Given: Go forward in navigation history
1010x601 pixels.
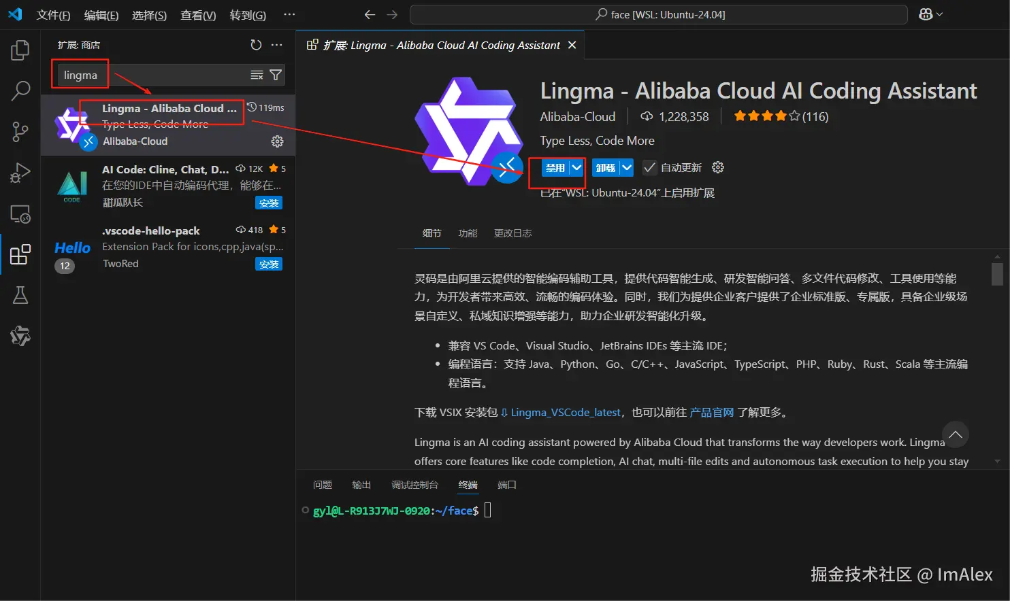Looking at the screenshot, I should click(392, 14).
